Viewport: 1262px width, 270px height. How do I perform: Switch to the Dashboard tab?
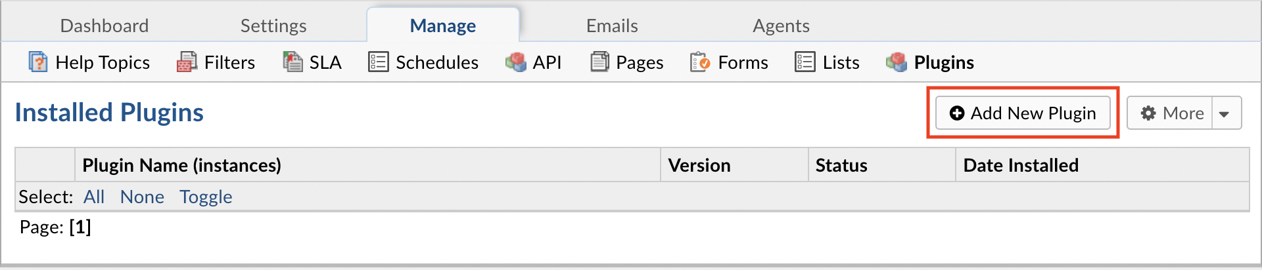(x=105, y=26)
